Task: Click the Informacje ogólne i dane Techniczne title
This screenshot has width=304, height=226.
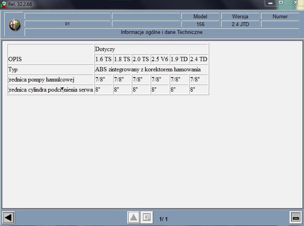Action: point(162,32)
